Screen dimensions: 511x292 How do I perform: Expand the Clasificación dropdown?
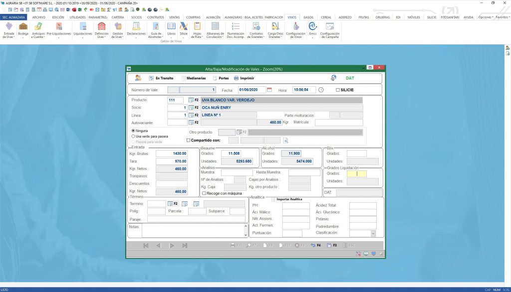[373, 233]
